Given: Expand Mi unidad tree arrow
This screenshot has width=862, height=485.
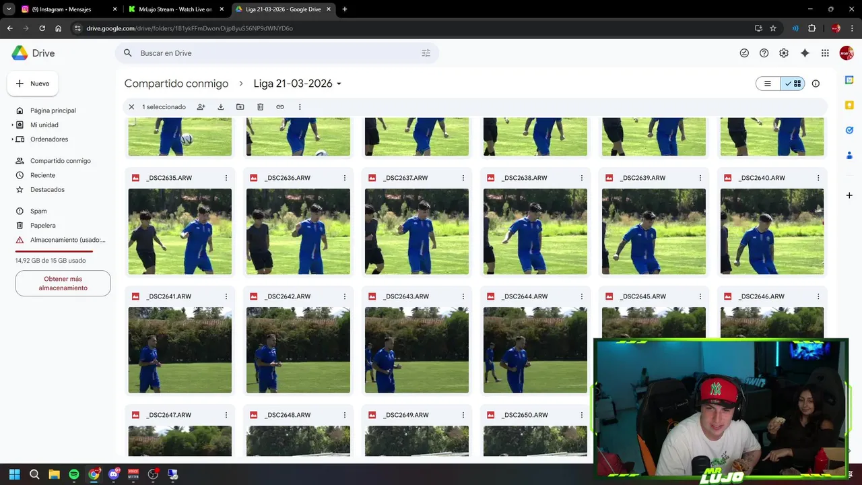Looking at the screenshot, I should pyautogui.click(x=13, y=125).
